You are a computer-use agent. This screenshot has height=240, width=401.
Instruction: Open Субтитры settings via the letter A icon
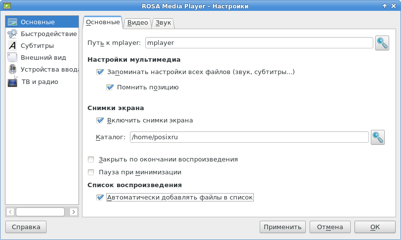(12, 45)
